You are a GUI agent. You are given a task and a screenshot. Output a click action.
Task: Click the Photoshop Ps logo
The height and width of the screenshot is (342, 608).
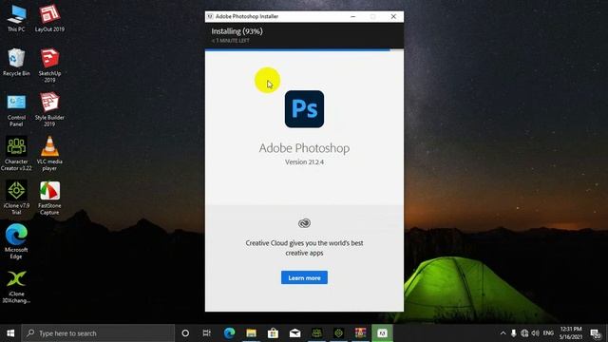[x=304, y=109]
